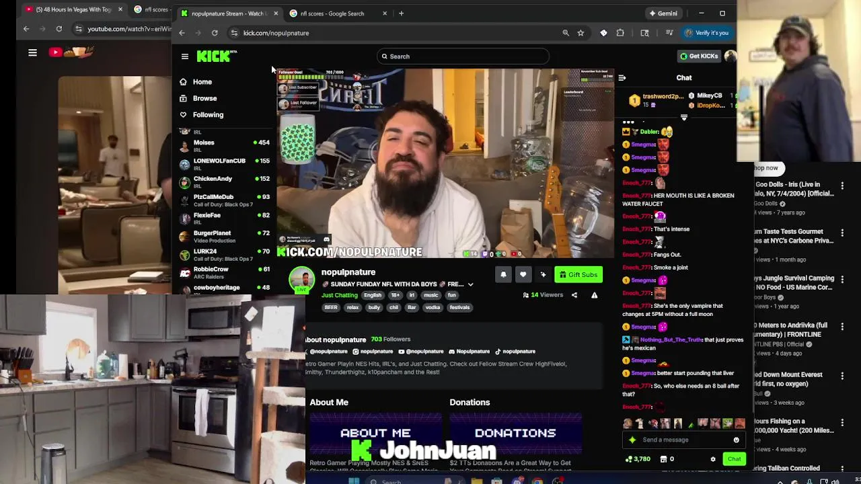Go back in the background YouTube window

point(26,29)
